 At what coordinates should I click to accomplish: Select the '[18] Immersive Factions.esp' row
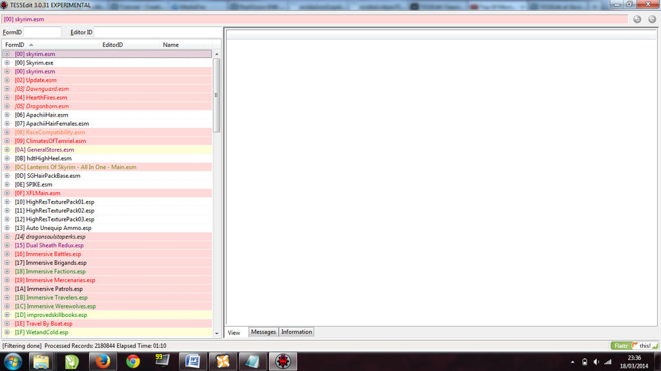point(108,271)
